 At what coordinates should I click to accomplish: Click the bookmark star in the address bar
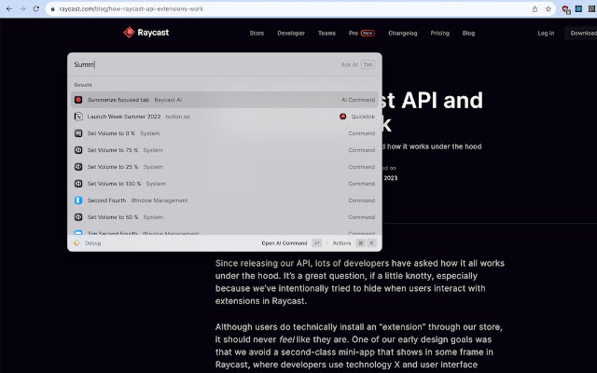(547, 9)
